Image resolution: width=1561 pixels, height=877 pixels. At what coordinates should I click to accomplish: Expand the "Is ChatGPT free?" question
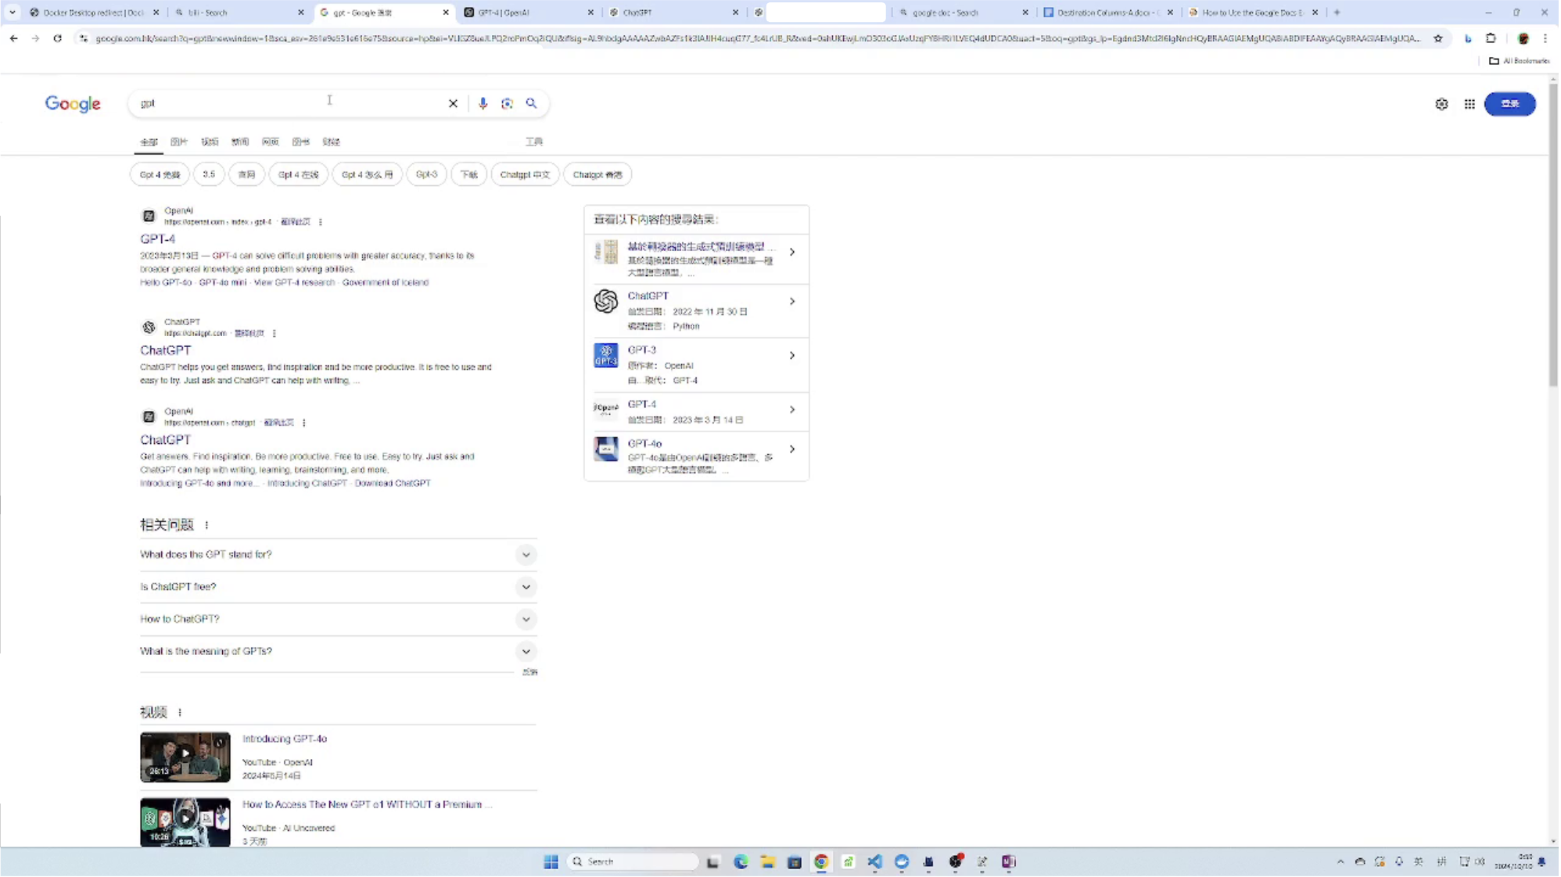tap(526, 587)
